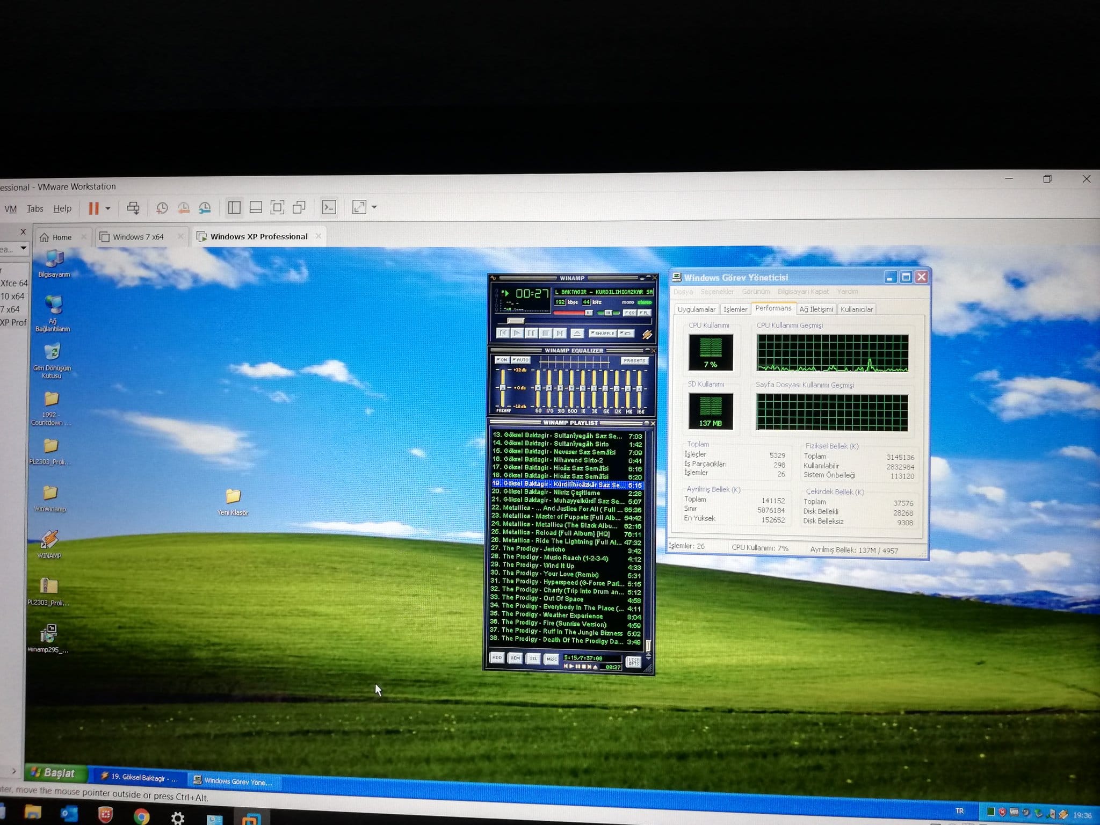Click VMware revert to snapshot icon
Viewport: 1100px width, 825px height.
pos(183,208)
